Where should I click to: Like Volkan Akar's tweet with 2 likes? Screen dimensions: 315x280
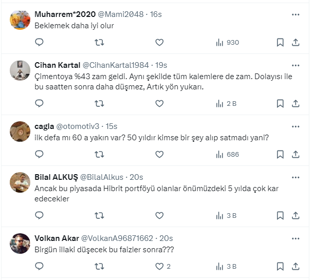159,266
